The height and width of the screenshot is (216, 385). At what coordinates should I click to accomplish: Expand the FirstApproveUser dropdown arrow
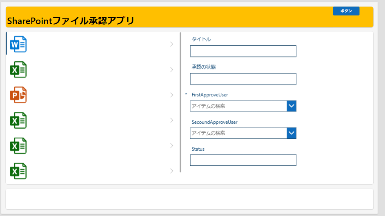[292, 106]
